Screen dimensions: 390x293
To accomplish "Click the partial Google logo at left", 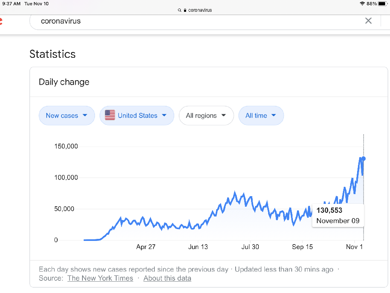I will click(1, 21).
